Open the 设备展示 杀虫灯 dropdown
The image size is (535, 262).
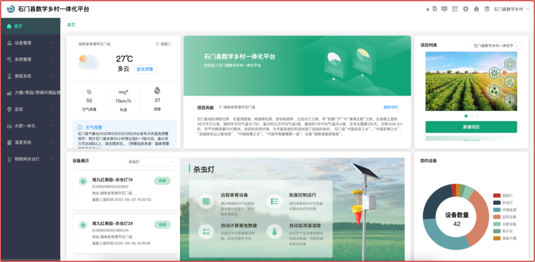click(150, 162)
